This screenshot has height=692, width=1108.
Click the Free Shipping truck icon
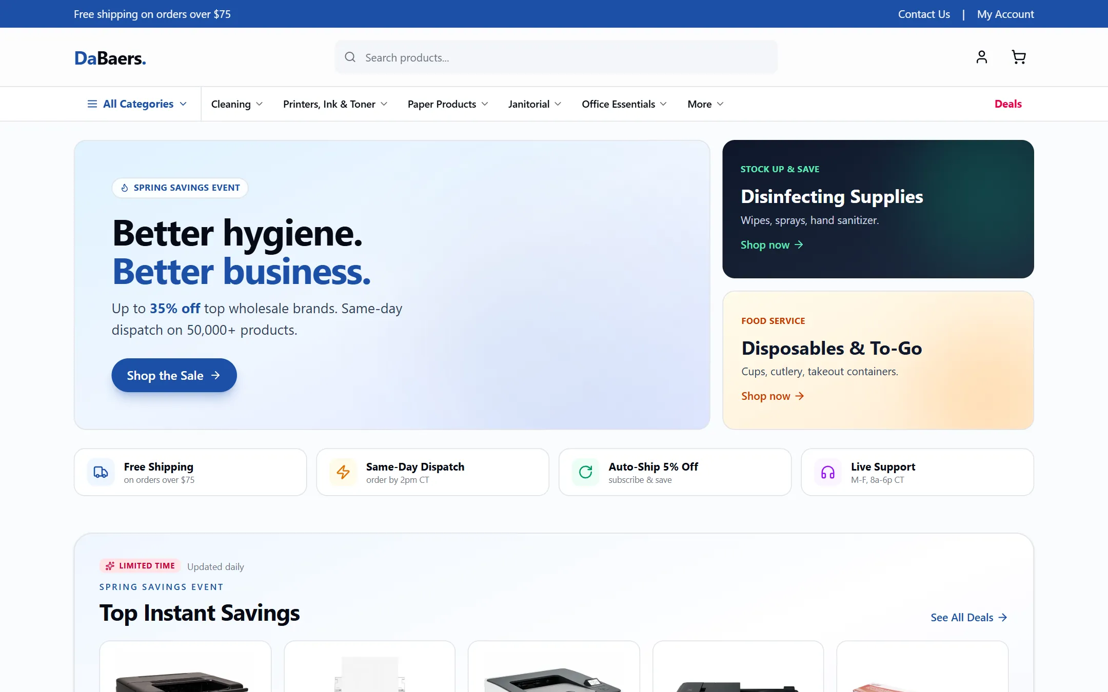[x=101, y=472]
